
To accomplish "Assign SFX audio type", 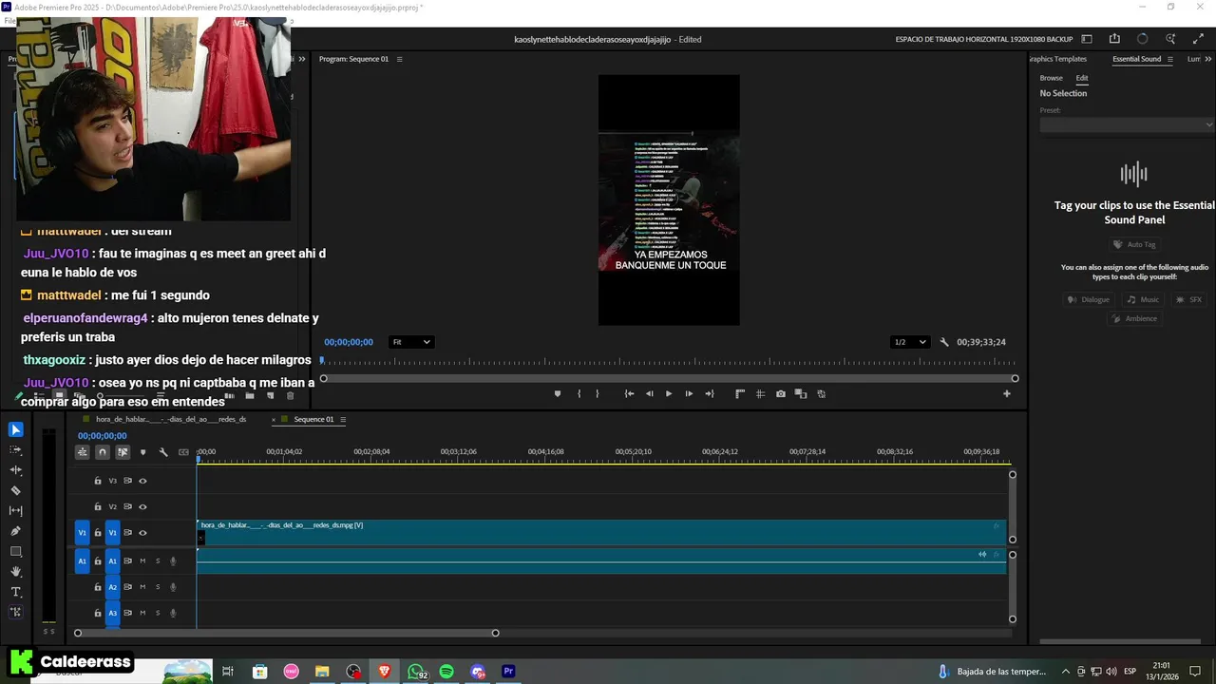I will tap(1189, 299).
